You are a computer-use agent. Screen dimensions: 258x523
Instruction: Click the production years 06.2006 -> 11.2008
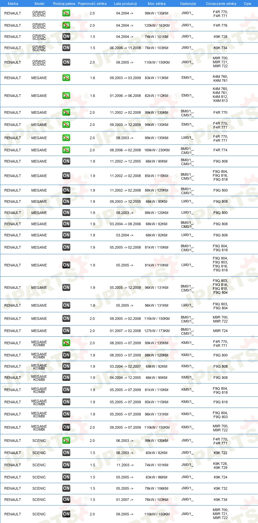tap(125, 48)
